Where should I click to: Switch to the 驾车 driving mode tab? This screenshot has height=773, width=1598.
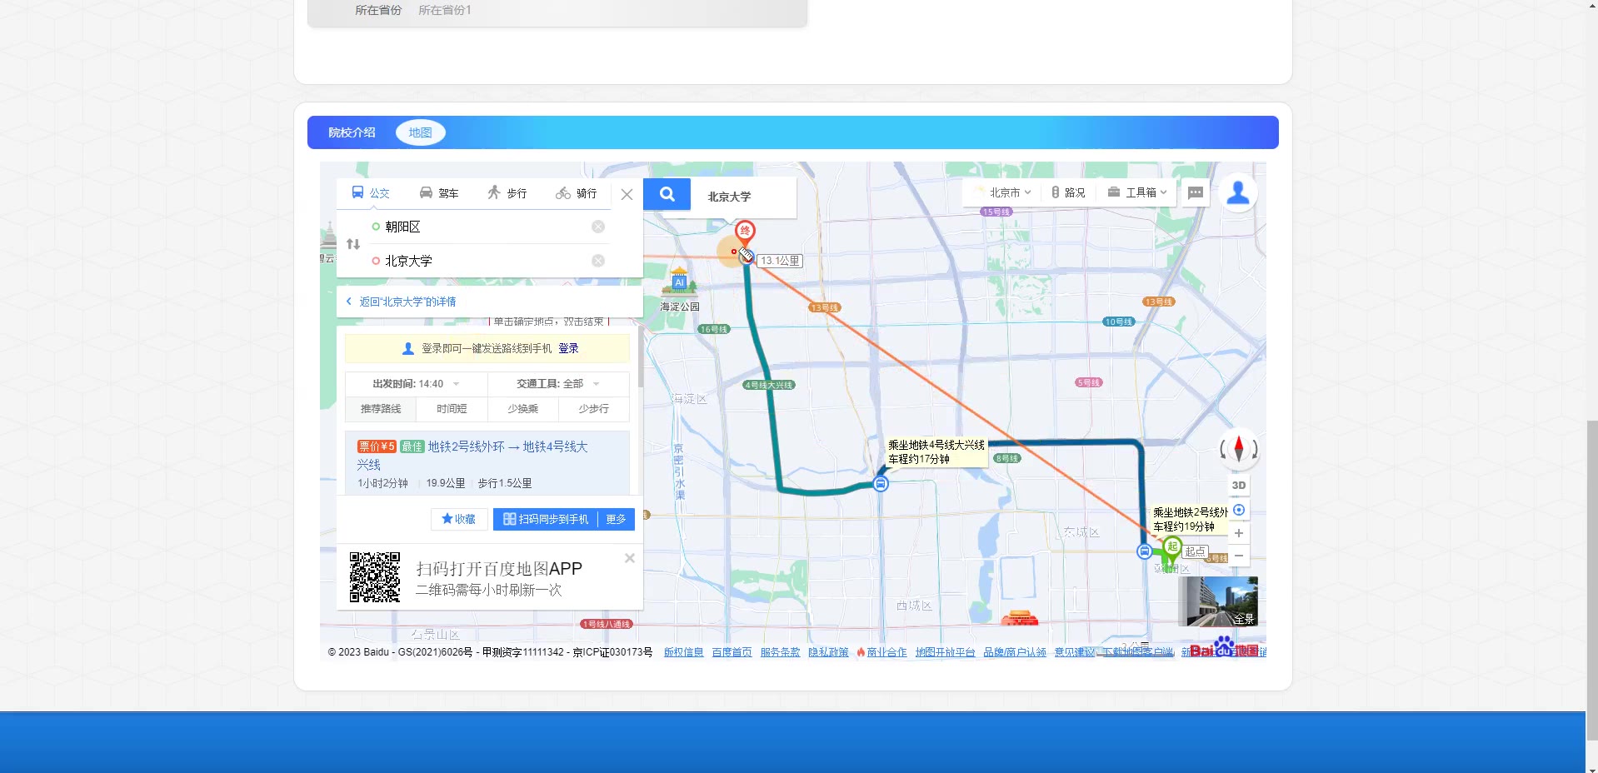pos(439,193)
